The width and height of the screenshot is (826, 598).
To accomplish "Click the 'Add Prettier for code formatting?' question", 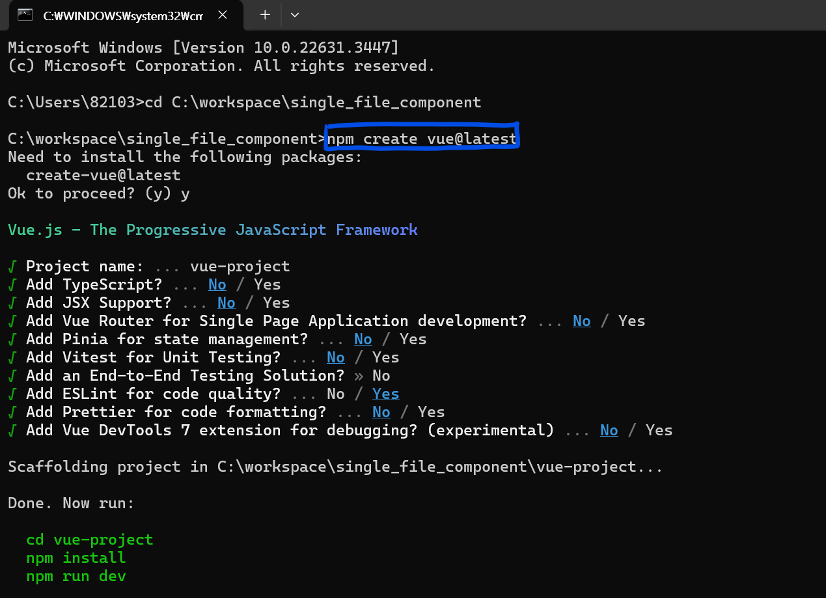I will 176,412.
